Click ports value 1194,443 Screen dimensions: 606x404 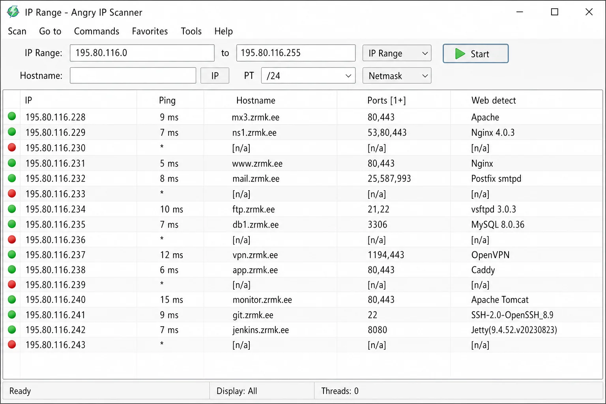pos(386,255)
